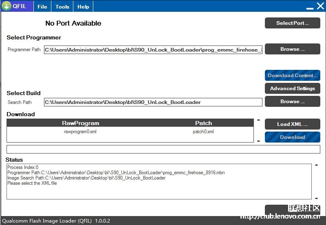Click the QFIL 1.0.0.2 version text in status bar
326x225 pixels.
[x=56, y=221]
